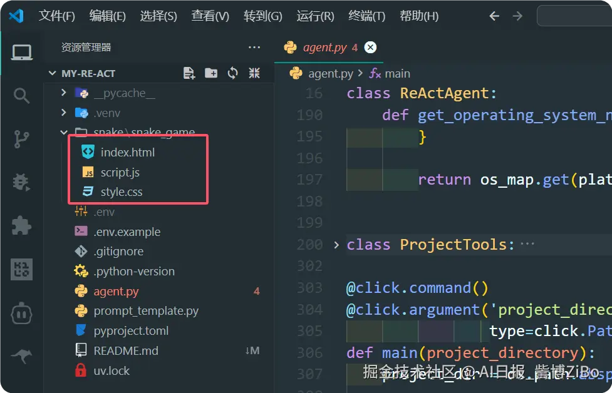612x393 pixels.
Task: Open prompt_template.py in the file tree
Action: tap(146, 311)
